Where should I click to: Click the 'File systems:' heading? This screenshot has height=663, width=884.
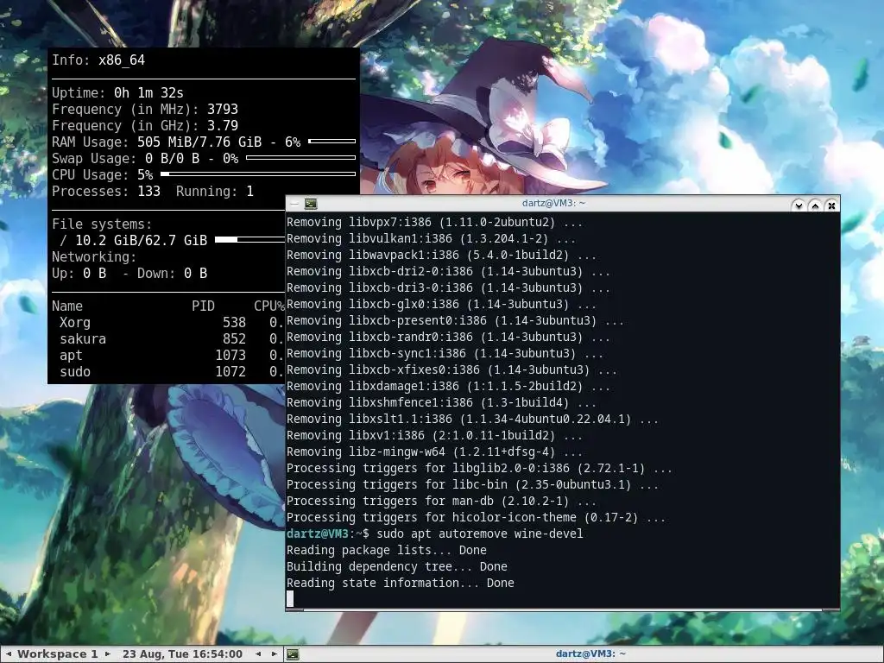coord(102,224)
